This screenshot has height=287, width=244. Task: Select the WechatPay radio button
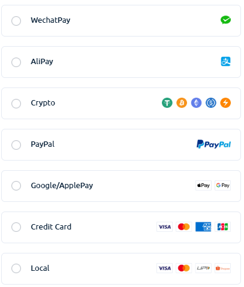[x=16, y=21]
